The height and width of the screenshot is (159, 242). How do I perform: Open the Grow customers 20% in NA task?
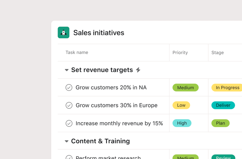[x=111, y=87]
